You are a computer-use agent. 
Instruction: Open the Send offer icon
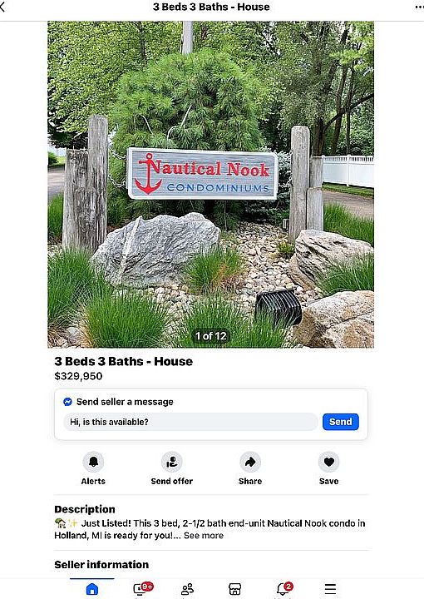coord(172,463)
